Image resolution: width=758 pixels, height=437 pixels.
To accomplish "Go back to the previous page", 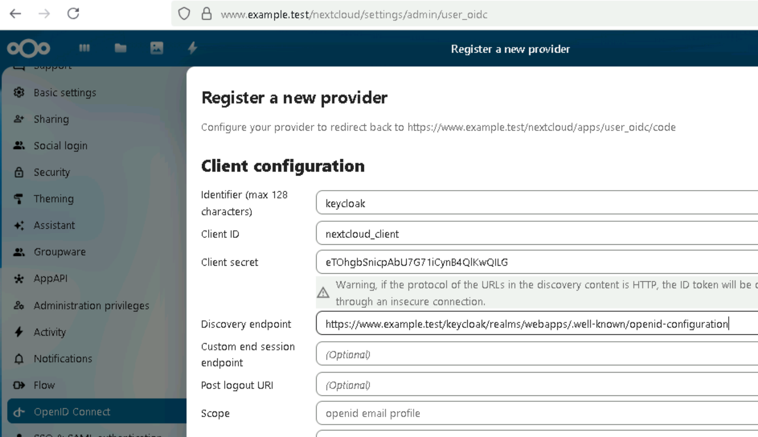I will 15,14.
